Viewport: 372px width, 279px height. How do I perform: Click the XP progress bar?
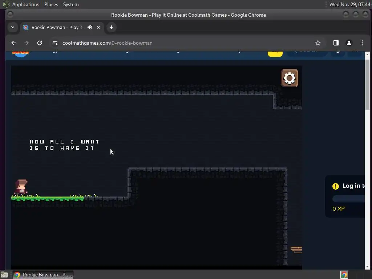click(348, 199)
